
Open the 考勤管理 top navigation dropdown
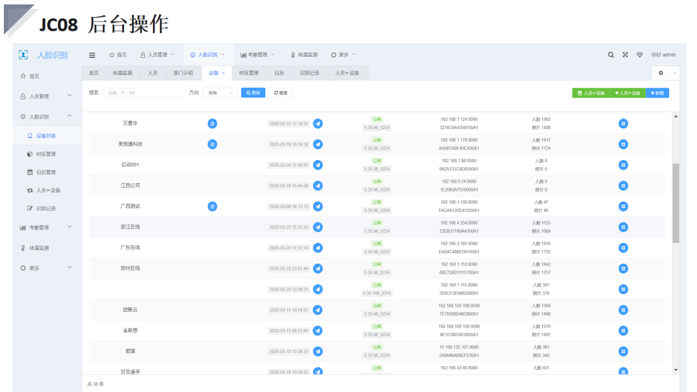click(x=257, y=55)
